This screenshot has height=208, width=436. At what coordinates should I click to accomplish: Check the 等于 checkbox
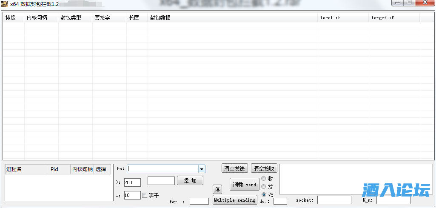point(145,195)
